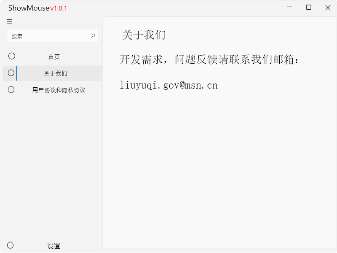Toggle the hamburger navigation menu
337x253 pixels.
point(10,22)
